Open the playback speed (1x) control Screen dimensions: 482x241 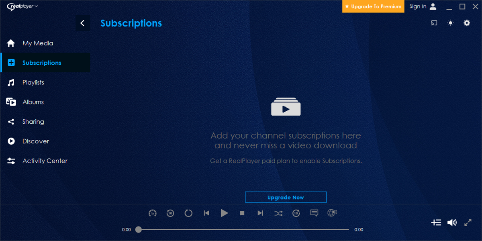point(153,213)
